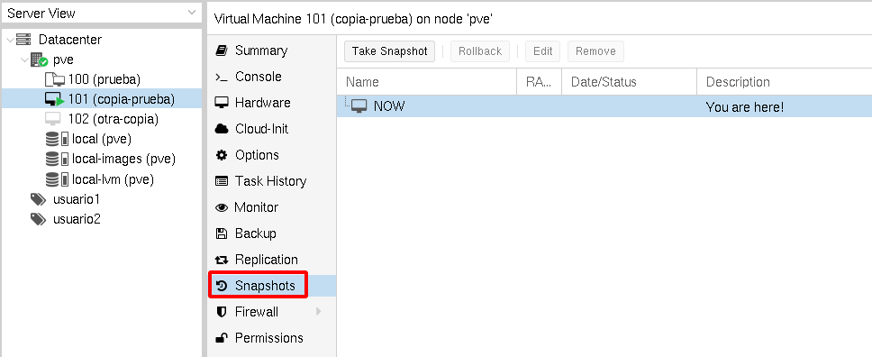Select the Backup floppy disk icon
872x357 pixels.
[222, 233]
